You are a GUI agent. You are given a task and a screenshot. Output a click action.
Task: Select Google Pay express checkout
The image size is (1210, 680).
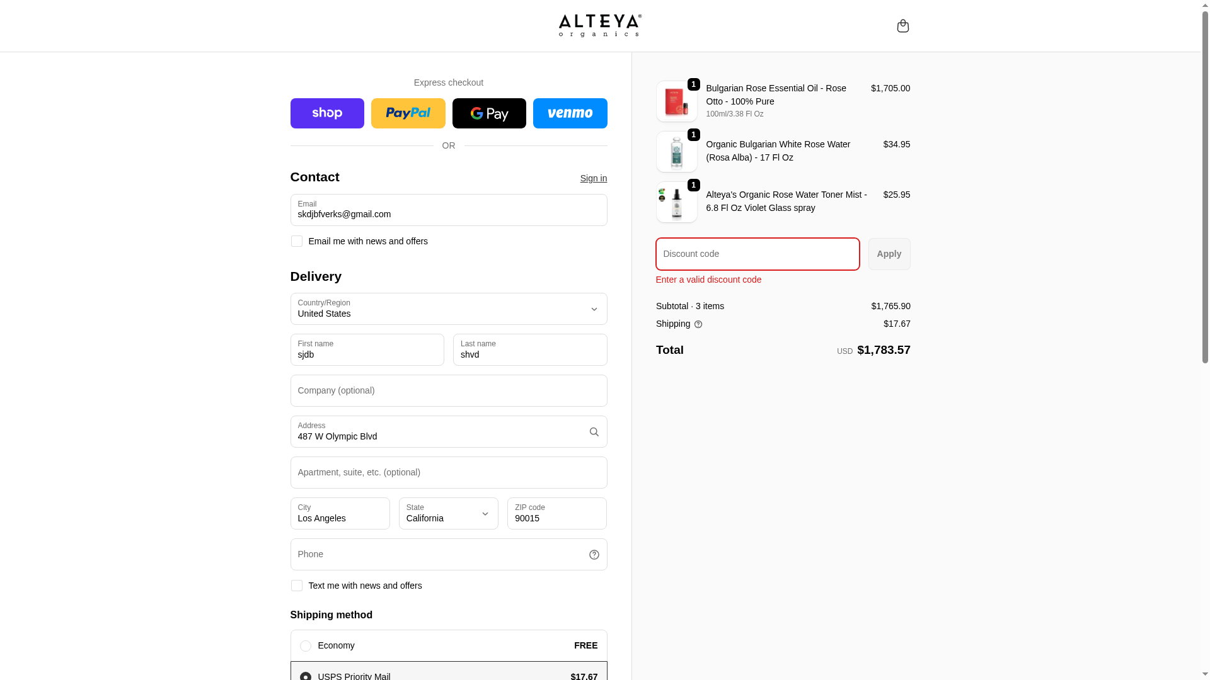[489, 113]
